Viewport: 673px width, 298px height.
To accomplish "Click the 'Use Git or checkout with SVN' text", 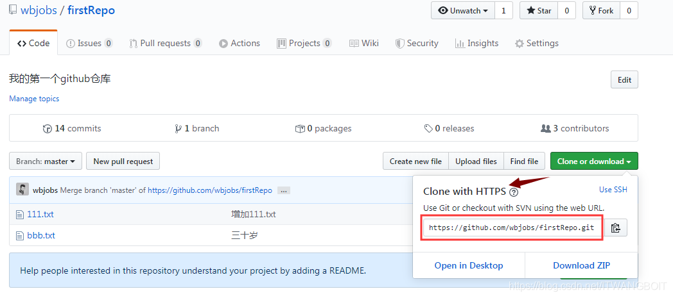I will coord(514,208).
